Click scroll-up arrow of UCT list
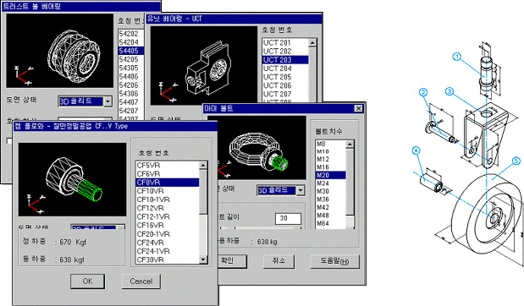Image resolution: width=524 pixels, height=306 pixels. pyautogui.click(x=312, y=43)
